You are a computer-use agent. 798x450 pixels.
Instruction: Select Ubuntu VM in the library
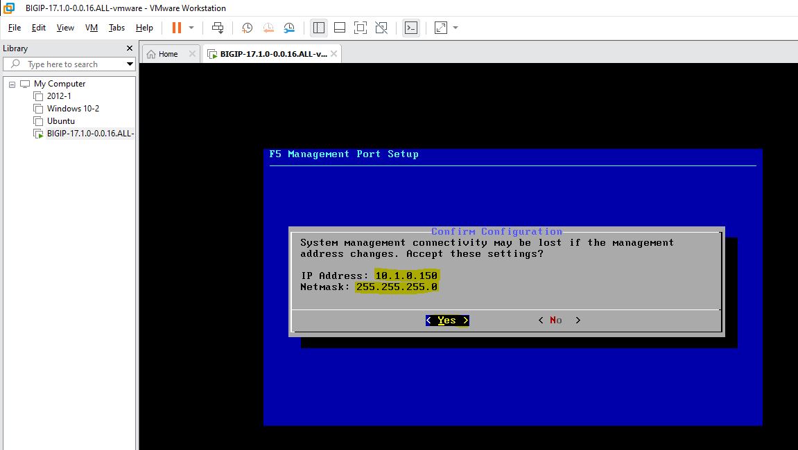(61, 121)
